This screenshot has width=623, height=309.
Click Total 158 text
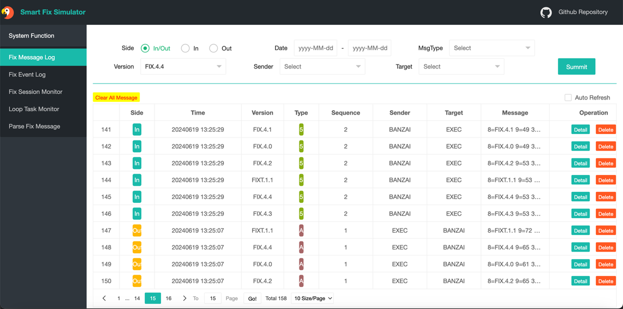coord(276,298)
